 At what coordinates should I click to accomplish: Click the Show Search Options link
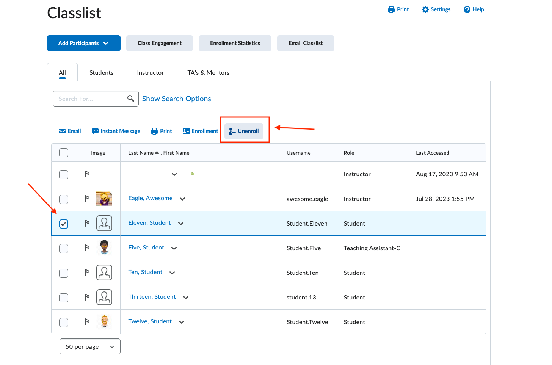[176, 99]
